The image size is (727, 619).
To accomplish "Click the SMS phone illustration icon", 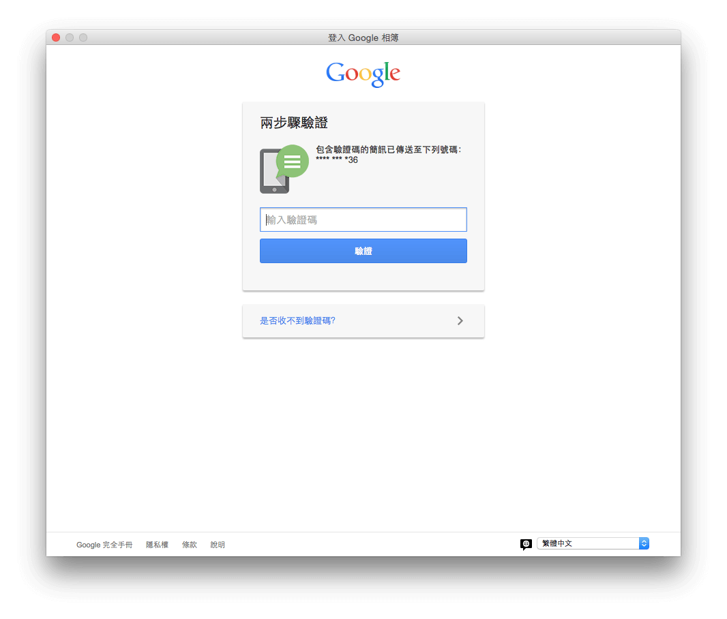I will coord(275,172).
